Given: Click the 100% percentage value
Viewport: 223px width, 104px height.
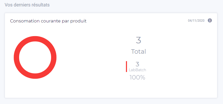Looking at the screenshot, I should 137,77.
